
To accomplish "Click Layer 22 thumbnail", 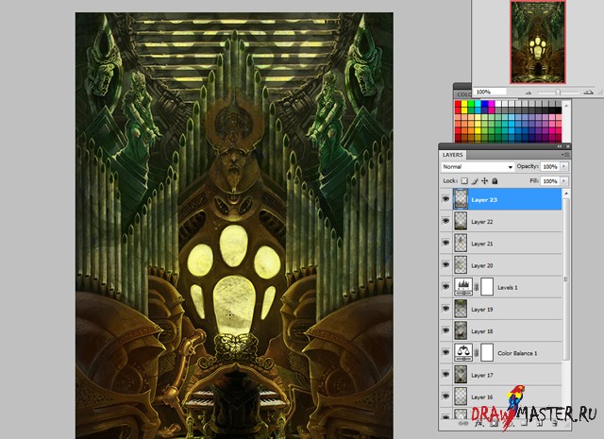I will tap(461, 221).
